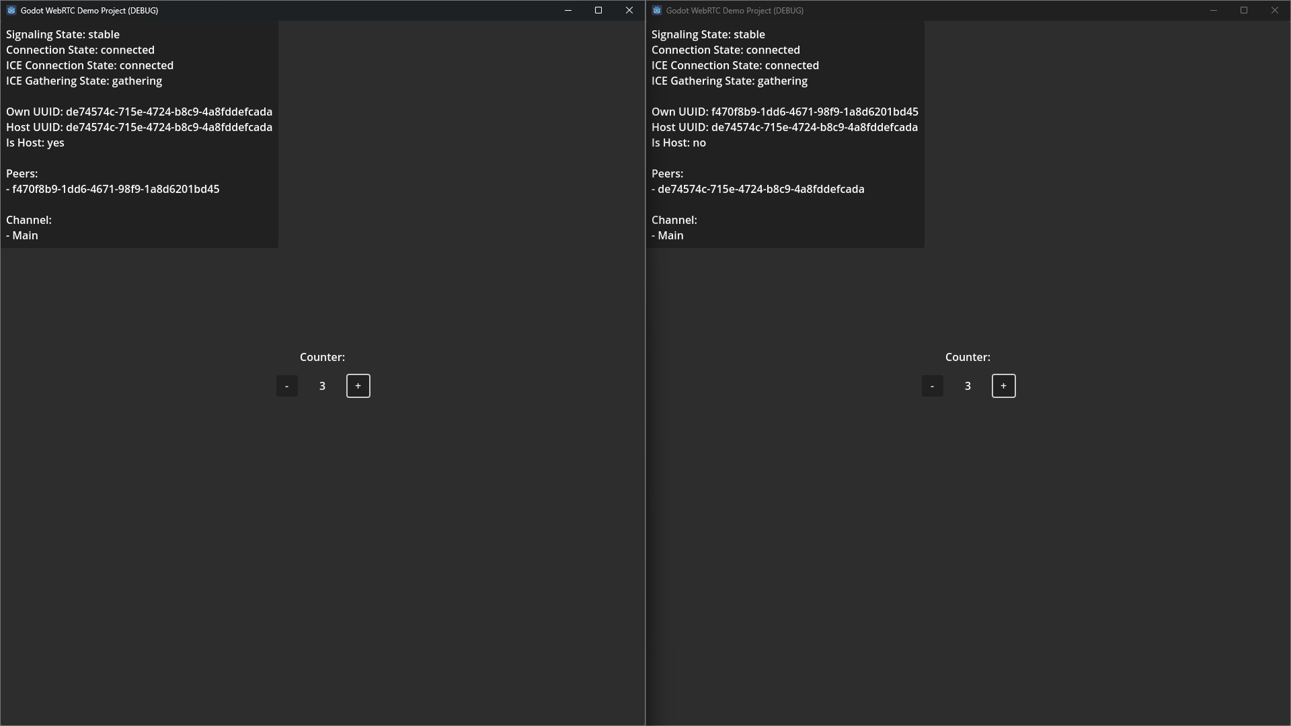Image resolution: width=1291 pixels, height=726 pixels.
Task: Maximize the client window showing Is Host: no
Action: click(x=1244, y=10)
